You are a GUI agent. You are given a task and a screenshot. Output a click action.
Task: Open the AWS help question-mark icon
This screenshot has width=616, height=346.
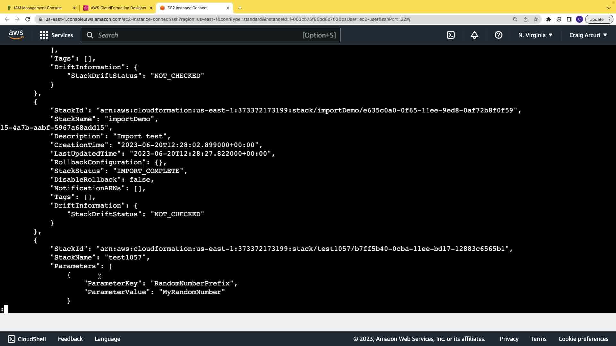pyautogui.click(x=498, y=35)
